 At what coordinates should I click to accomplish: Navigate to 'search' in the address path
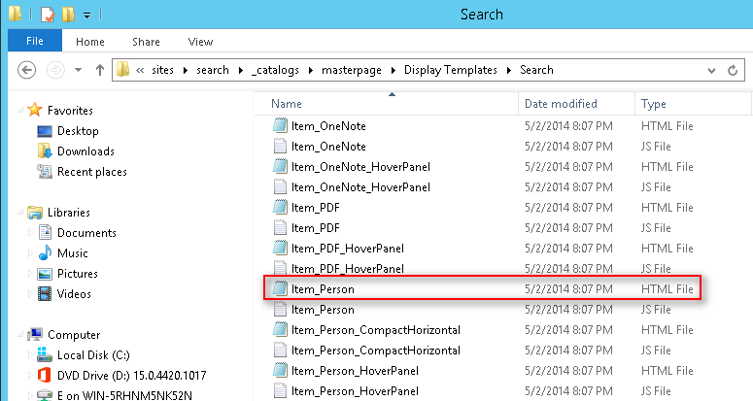point(212,70)
